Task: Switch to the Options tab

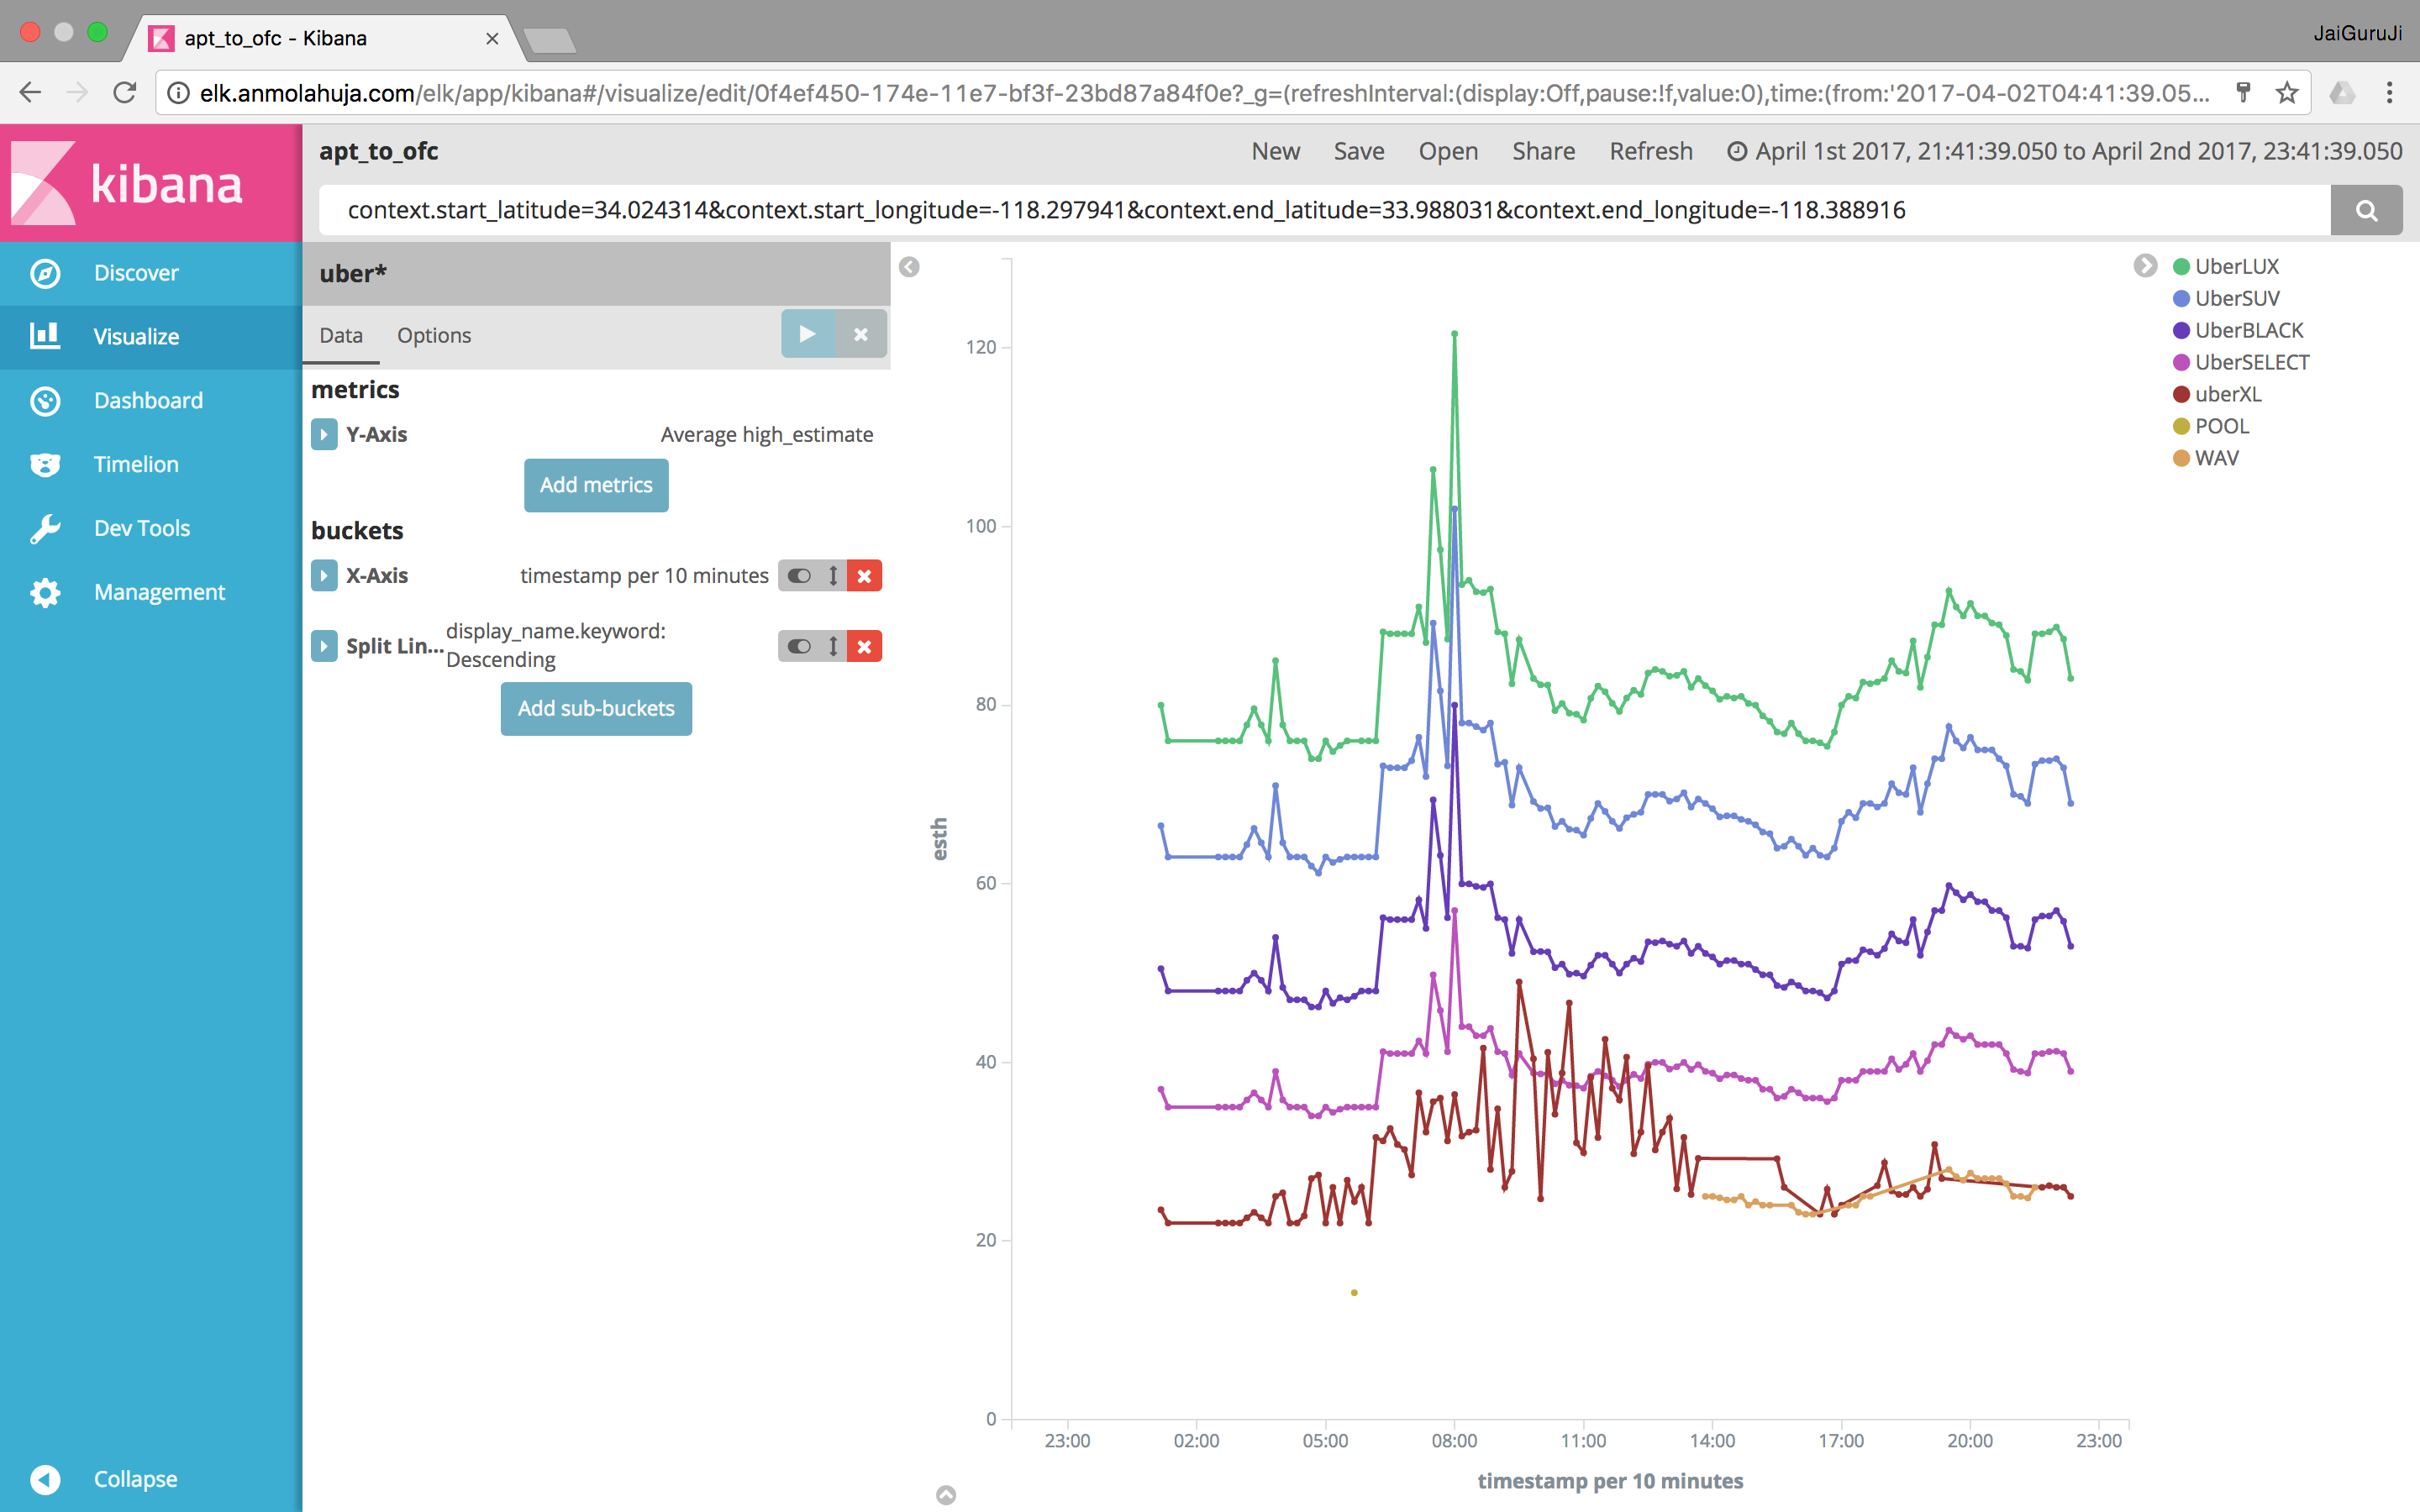Action: (x=433, y=335)
